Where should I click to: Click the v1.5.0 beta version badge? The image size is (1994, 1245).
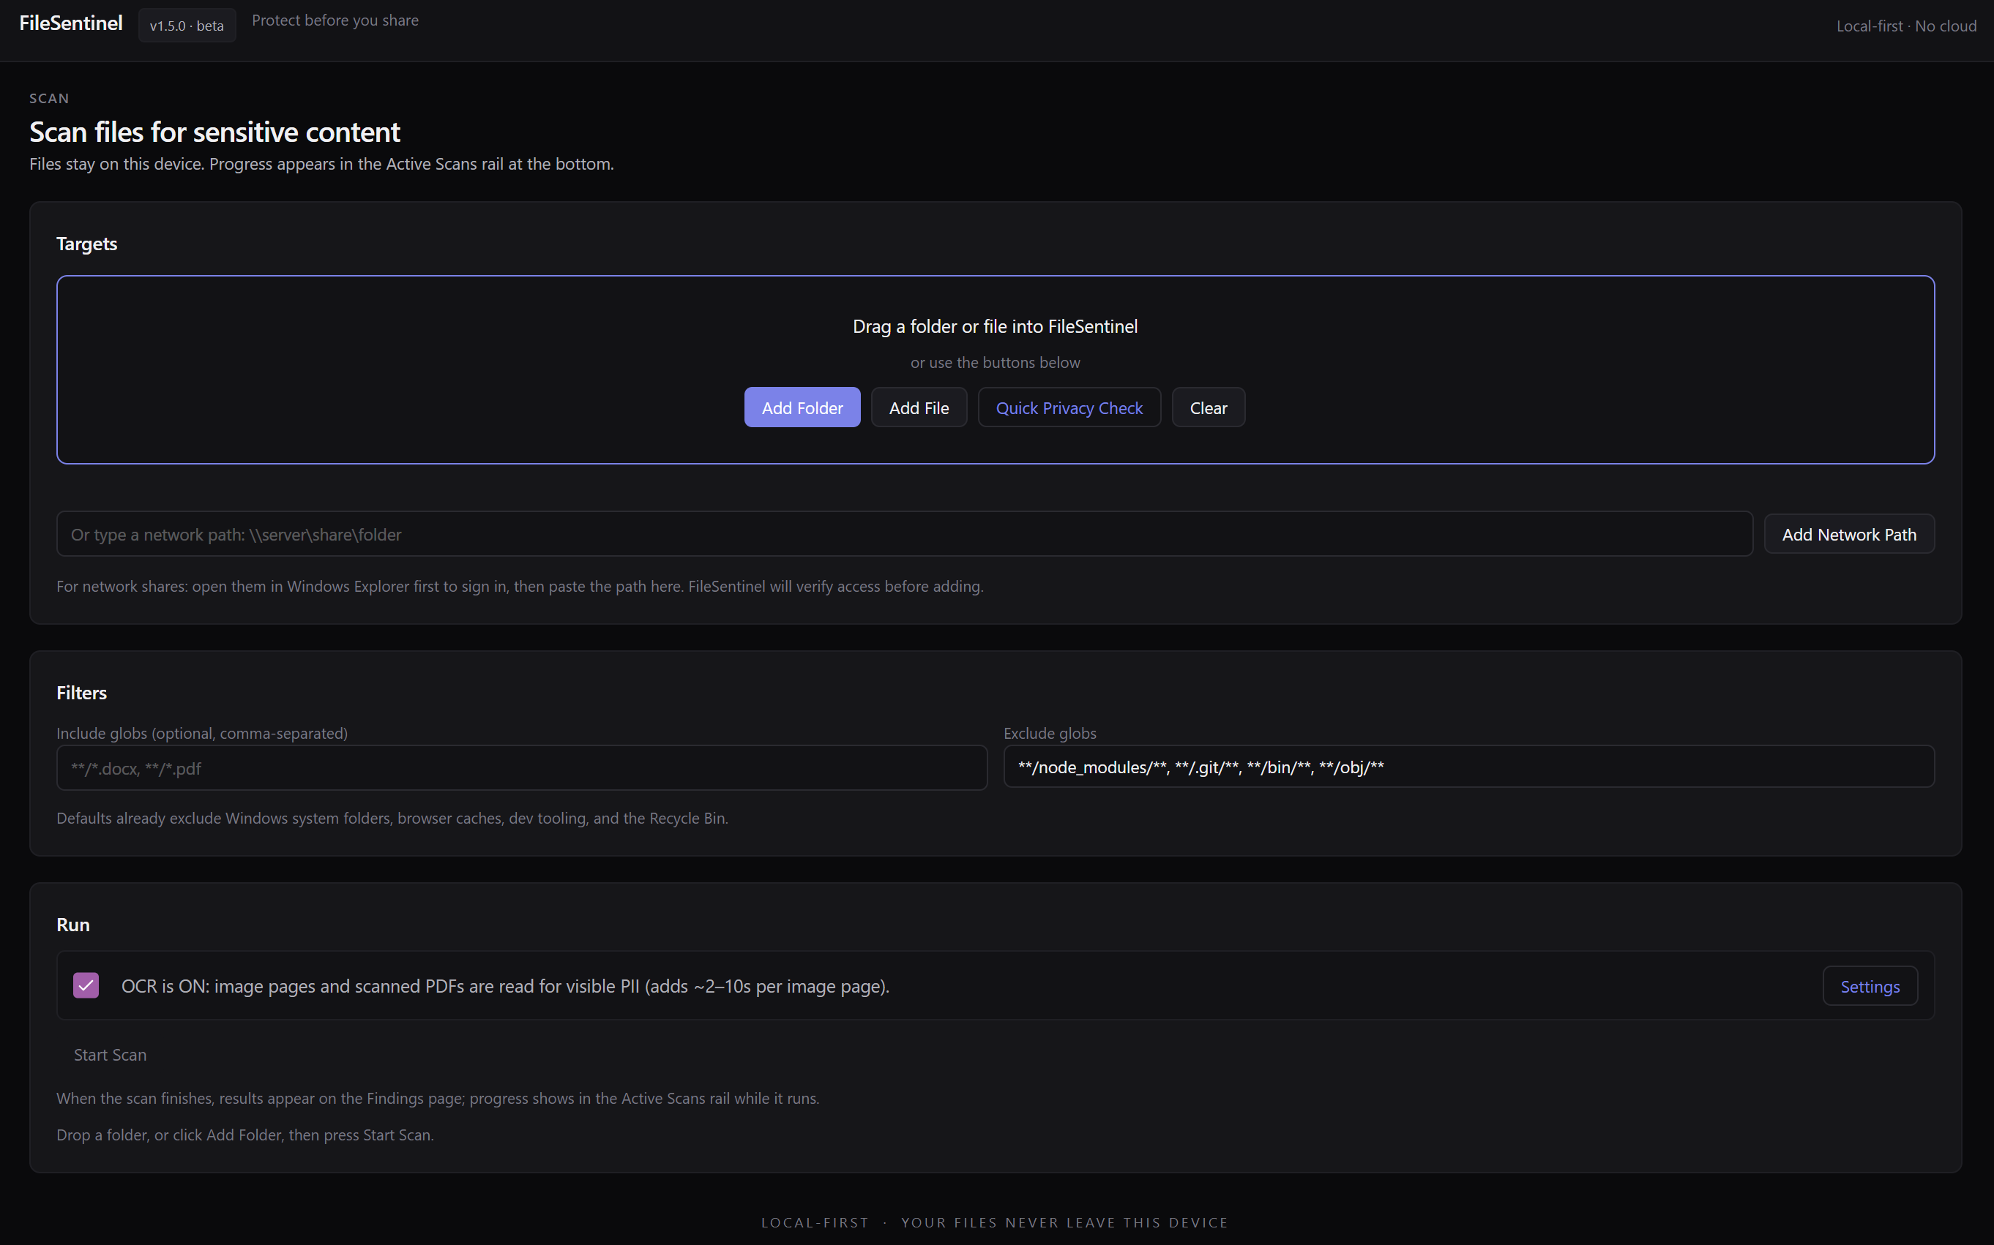pyautogui.click(x=187, y=26)
